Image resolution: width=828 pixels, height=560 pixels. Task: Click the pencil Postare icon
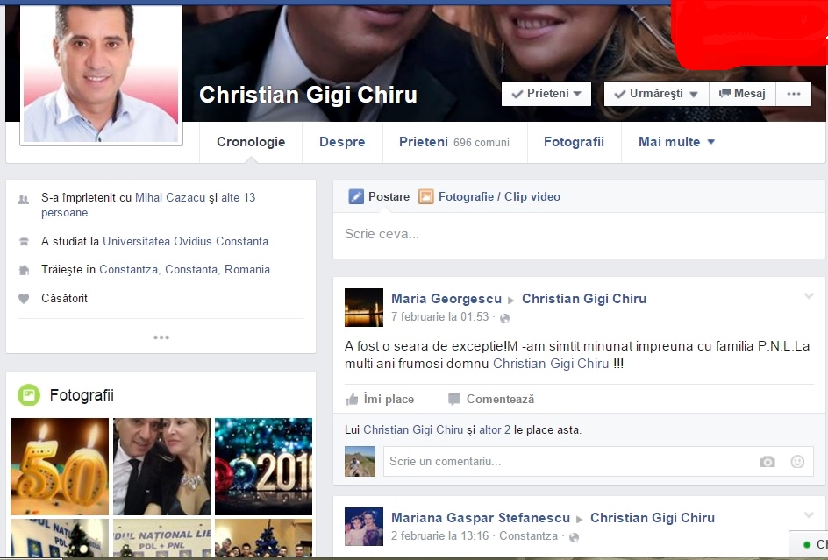[356, 197]
